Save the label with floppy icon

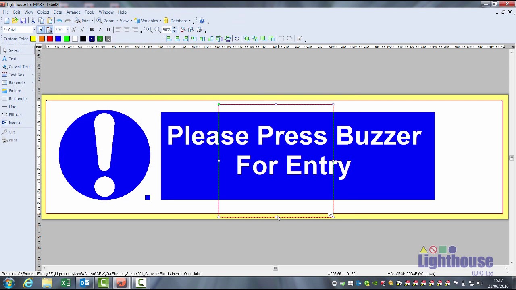(23, 21)
